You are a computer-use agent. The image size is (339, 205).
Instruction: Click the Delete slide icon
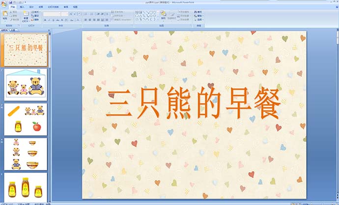click(x=32, y=20)
